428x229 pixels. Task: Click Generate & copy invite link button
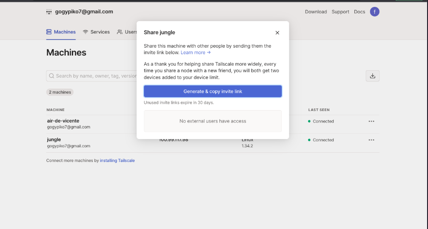212,91
